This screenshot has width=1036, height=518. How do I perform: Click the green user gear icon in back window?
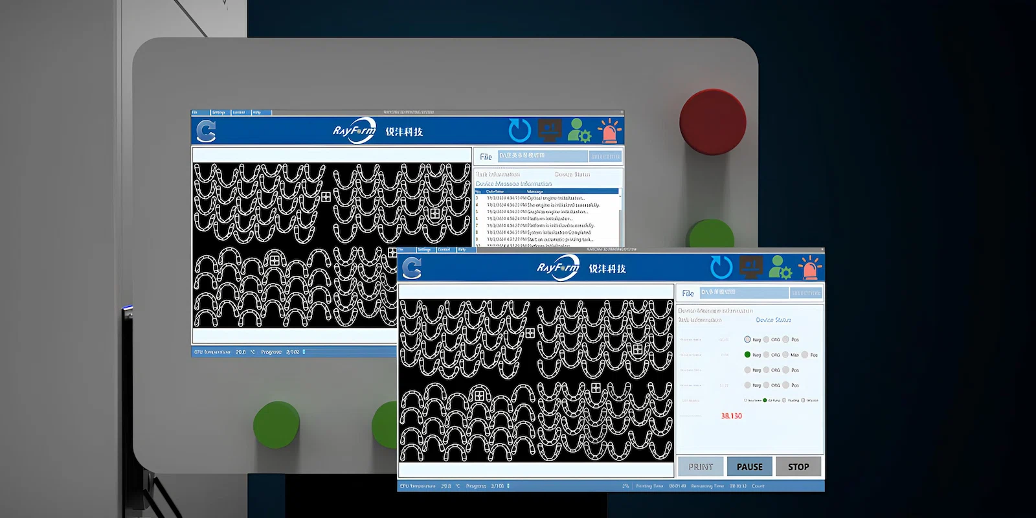(x=579, y=131)
